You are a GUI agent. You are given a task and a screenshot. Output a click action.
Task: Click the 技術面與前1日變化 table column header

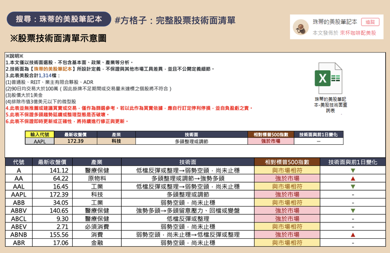[353, 162]
